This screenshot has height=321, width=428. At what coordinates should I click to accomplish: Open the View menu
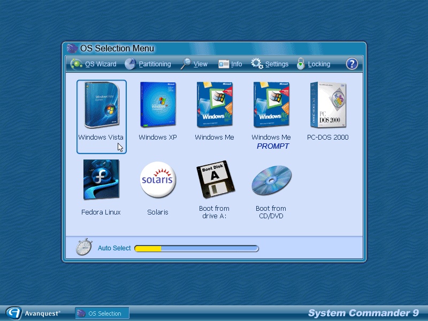200,64
